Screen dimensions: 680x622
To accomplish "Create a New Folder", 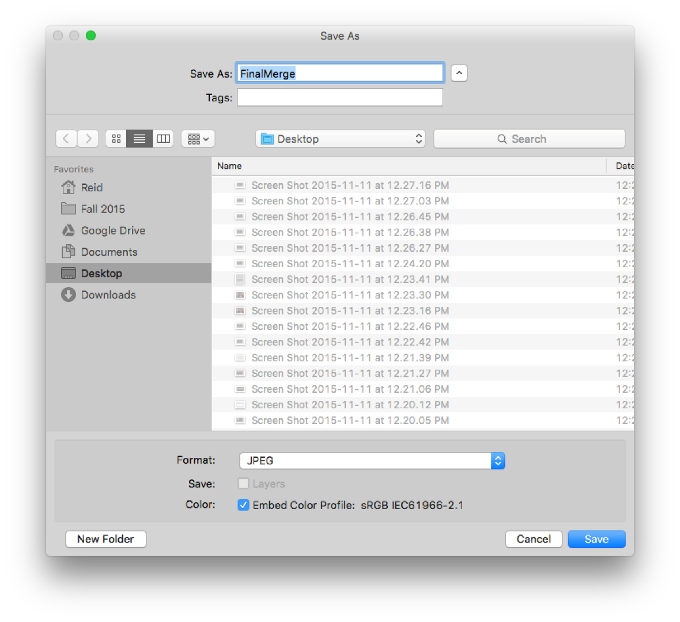I will (106, 539).
